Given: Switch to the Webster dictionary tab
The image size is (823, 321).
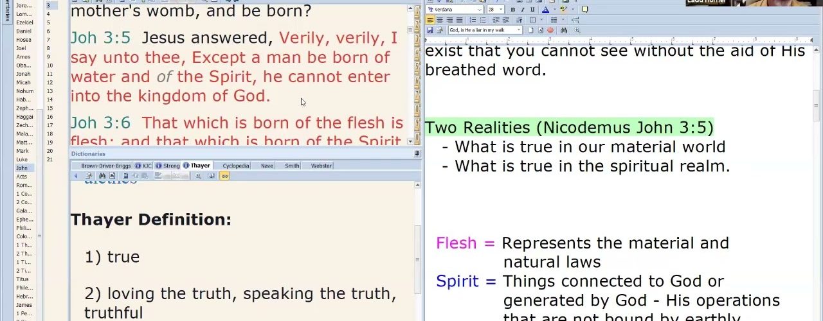Looking at the screenshot, I should pos(321,166).
